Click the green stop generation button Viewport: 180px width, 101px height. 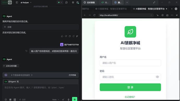click(75, 99)
